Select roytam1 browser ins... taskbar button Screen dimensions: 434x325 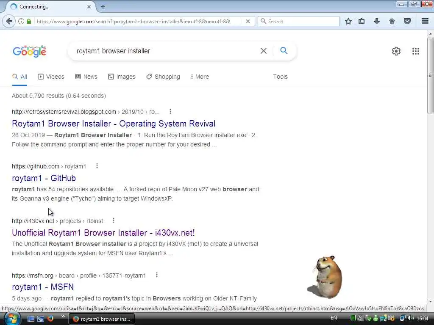[x=102, y=319]
